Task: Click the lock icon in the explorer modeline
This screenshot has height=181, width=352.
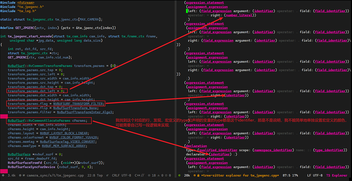Action: pyautogui.click(x=198, y=176)
